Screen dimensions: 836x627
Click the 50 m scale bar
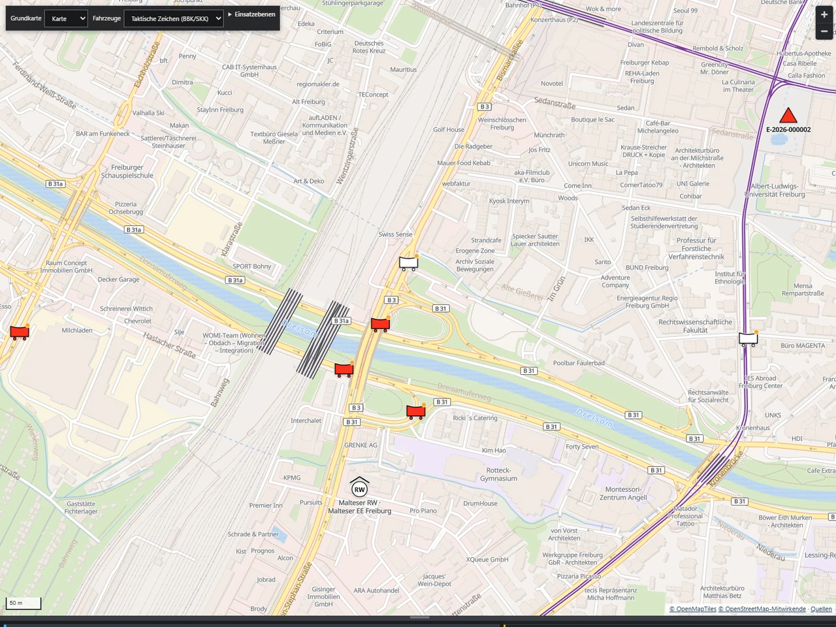23,603
